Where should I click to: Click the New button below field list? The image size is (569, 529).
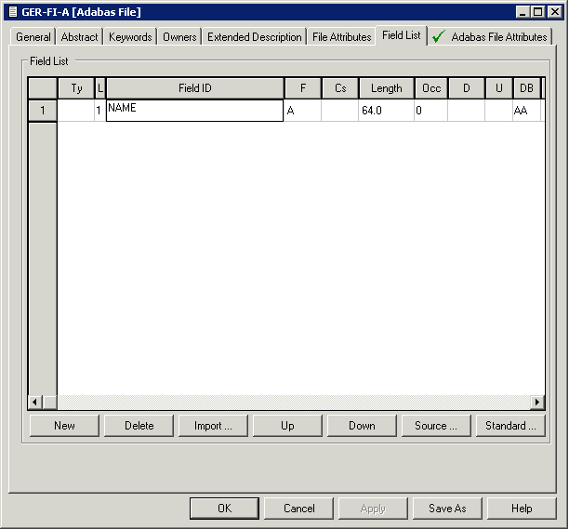pos(64,426)
